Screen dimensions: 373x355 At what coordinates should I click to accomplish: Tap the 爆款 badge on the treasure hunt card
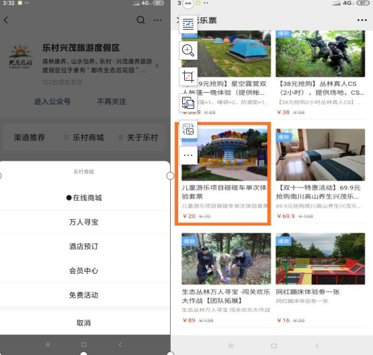[190, 241]
